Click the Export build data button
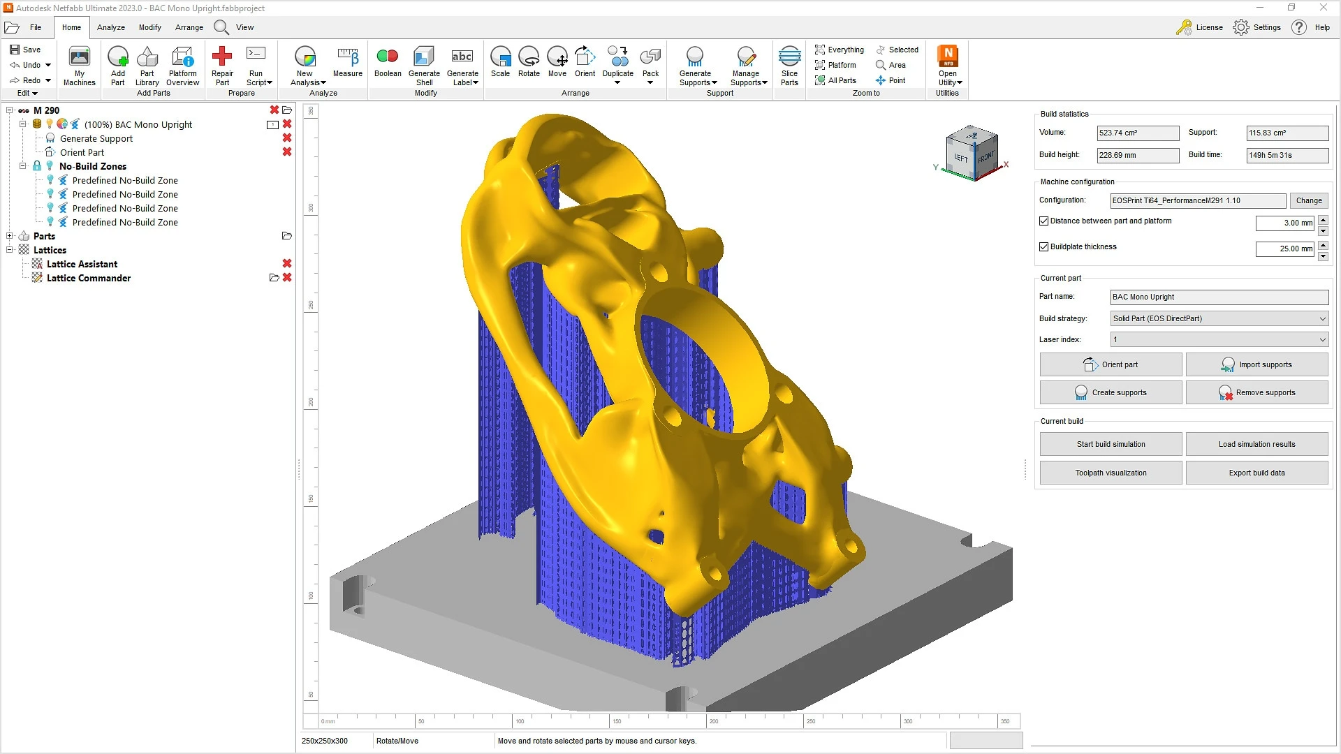Screen dimensions: 1341x754 click(1257, 472)
